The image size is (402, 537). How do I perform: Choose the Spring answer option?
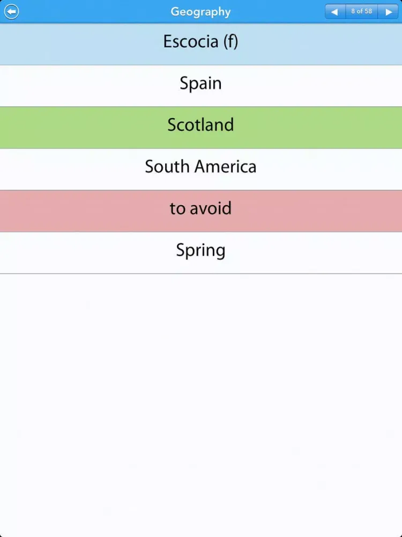point(200,251)
